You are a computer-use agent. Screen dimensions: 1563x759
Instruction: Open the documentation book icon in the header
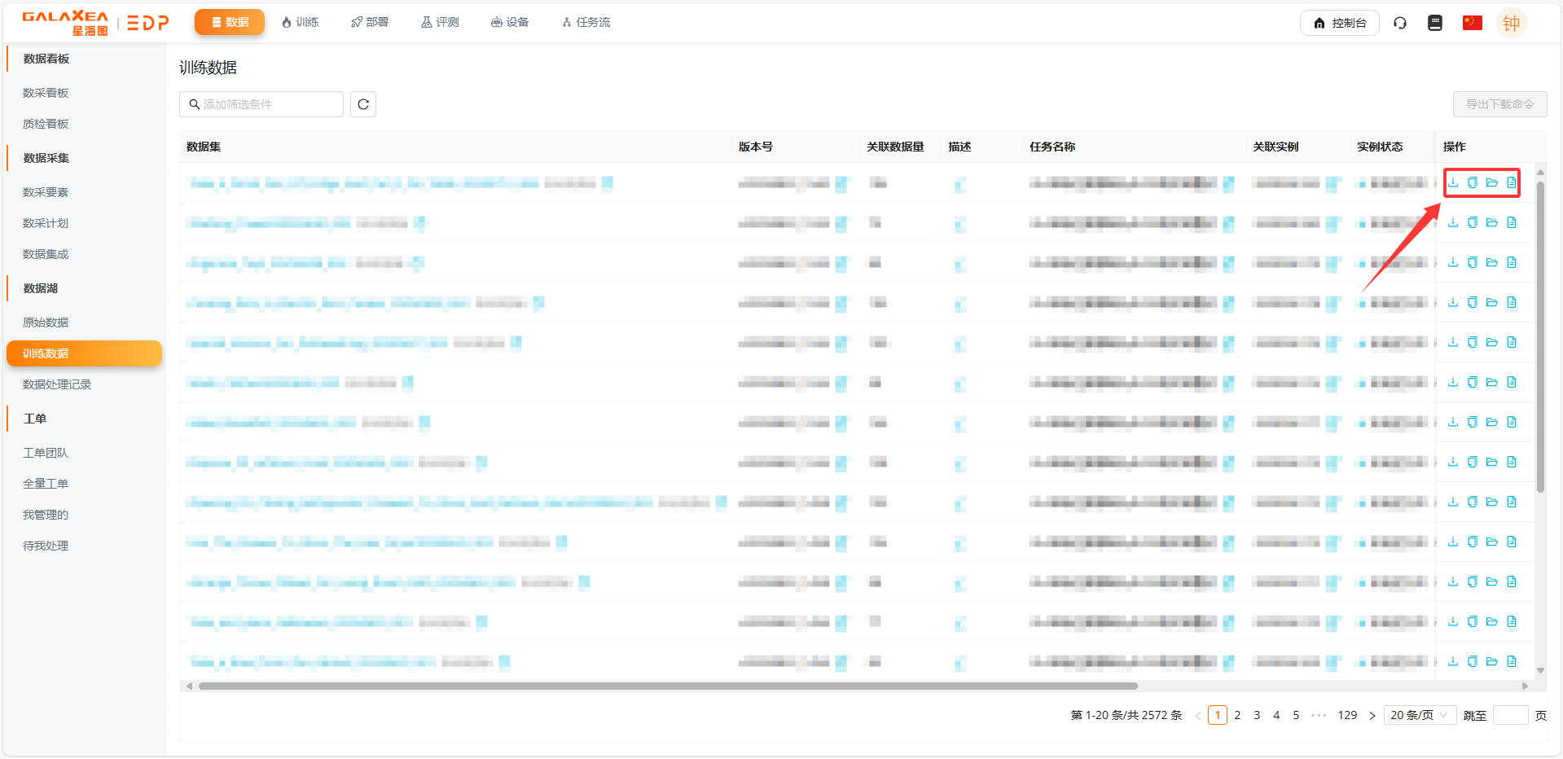point(1435,23)
